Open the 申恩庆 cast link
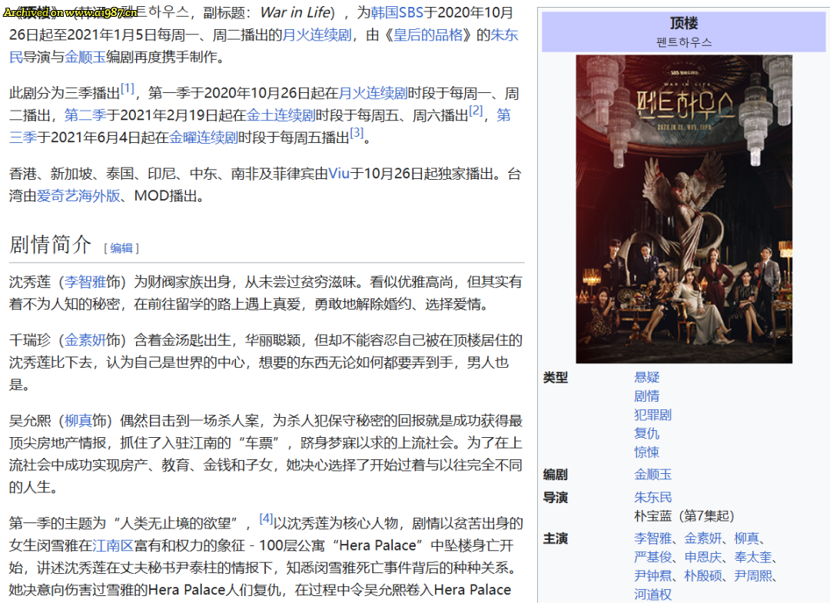 click(703, 557)
